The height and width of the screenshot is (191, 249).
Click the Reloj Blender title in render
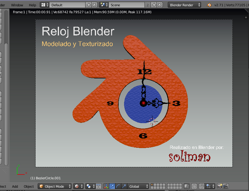(x=78, y=31)
